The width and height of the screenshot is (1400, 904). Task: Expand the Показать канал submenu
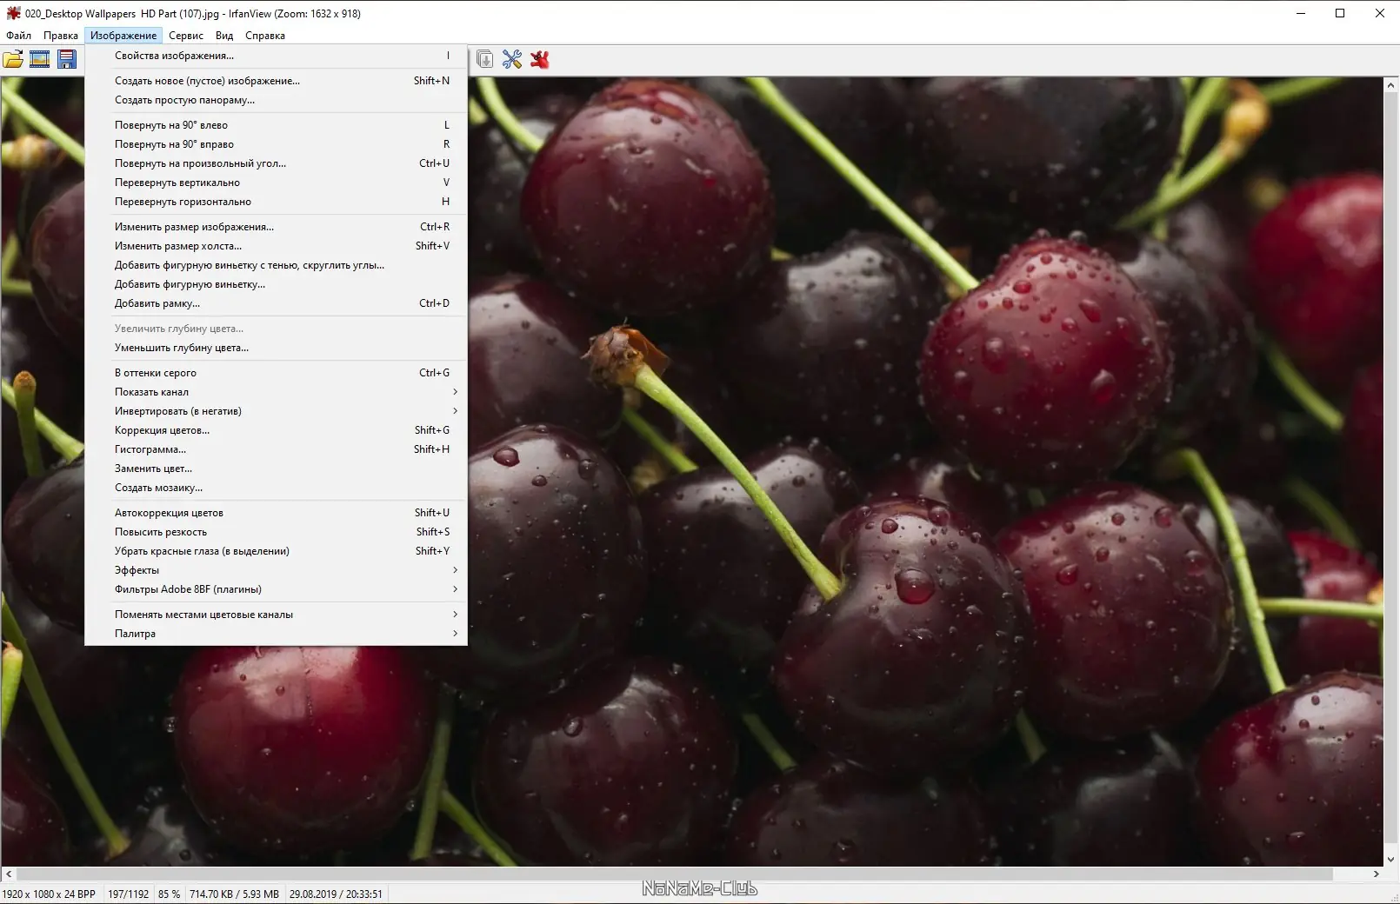tap(276, 392)
